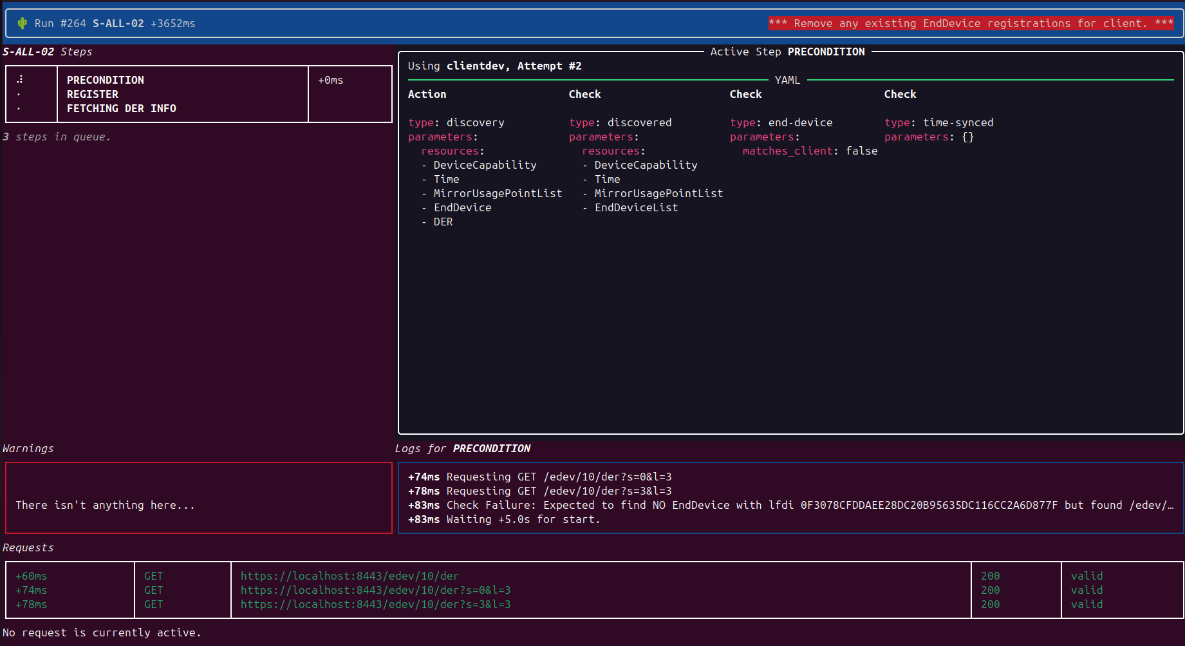Click the valid label on the last request

(x=1087, y=604)
